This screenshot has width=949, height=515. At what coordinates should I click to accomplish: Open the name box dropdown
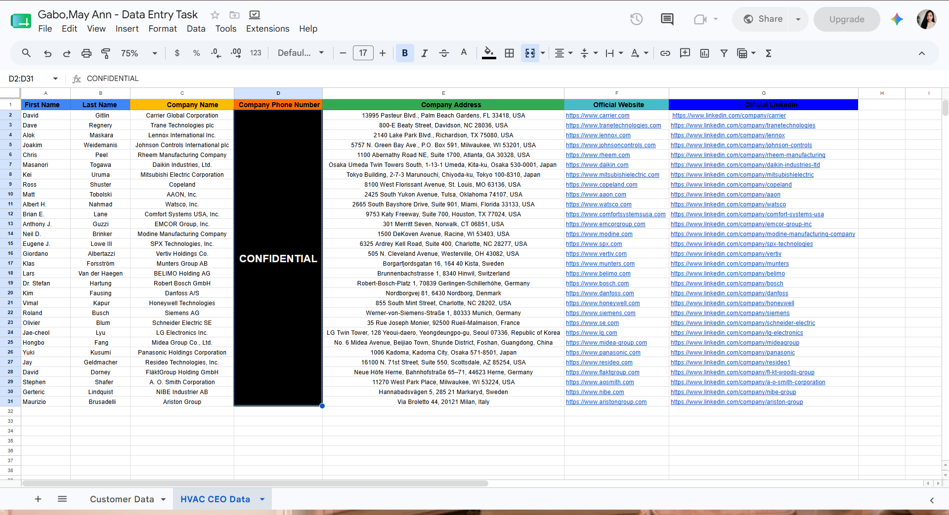pyautogui.click(x=55, y=79)
